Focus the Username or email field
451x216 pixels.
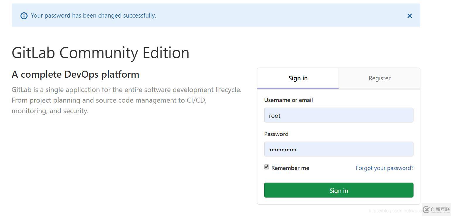[x=339, y=115]
